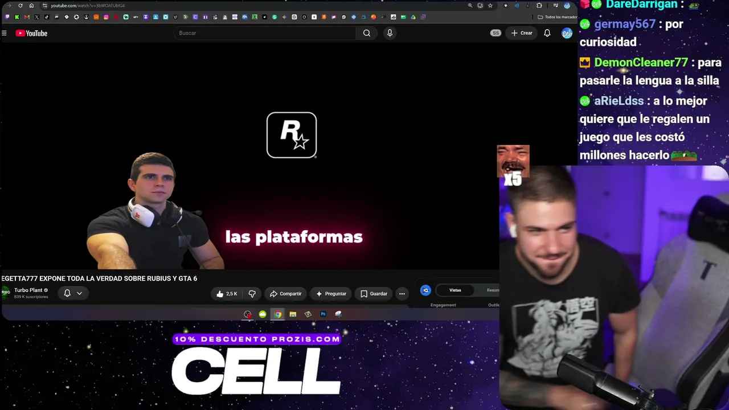Open the account avatar menu

pyautogui.click(x=567, y=33)
